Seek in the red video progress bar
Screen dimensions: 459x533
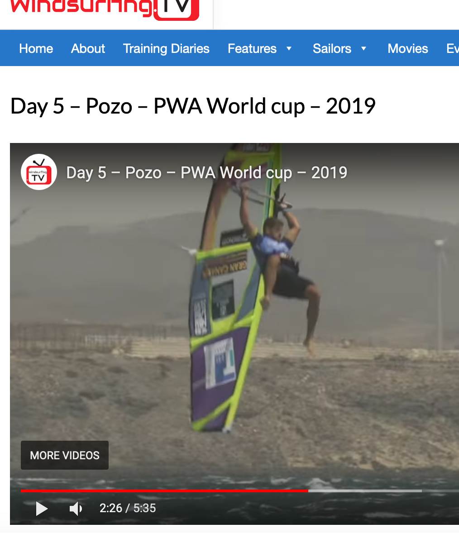[164, 491]
